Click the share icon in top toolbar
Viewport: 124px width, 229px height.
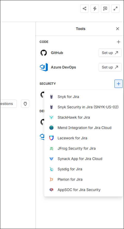click(84, 9)
